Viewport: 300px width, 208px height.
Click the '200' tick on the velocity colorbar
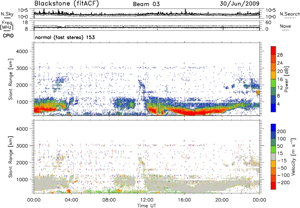[x=282, y=131]
